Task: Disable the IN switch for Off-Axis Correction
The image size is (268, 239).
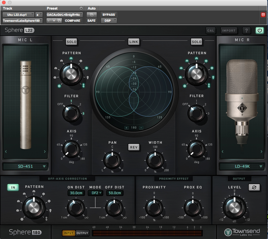Action: coord(13,187)
